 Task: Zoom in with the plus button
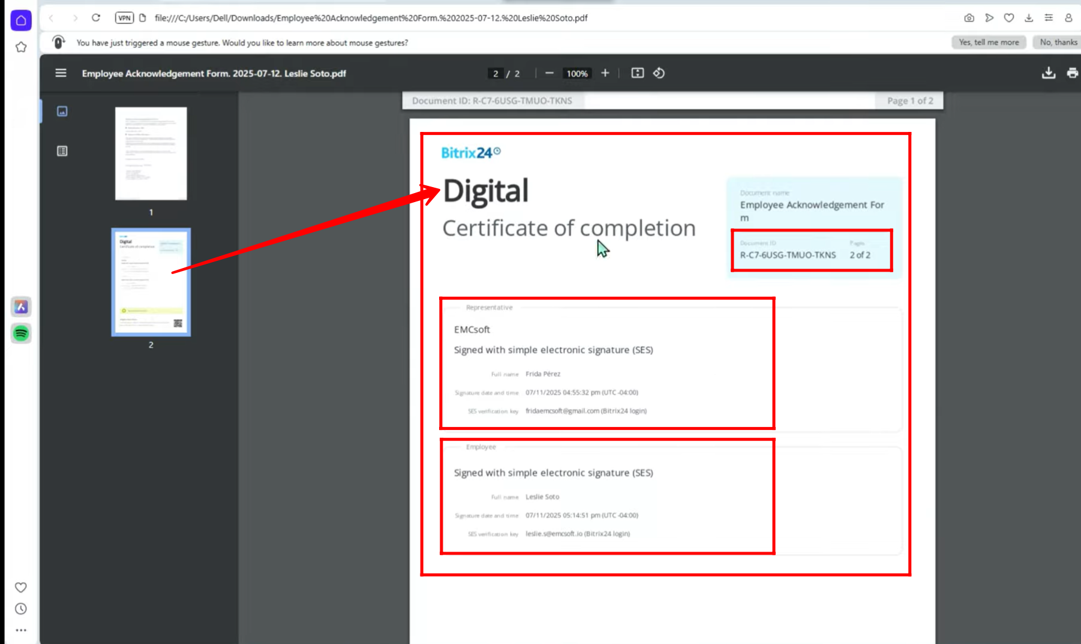click(x=605, y=73)
